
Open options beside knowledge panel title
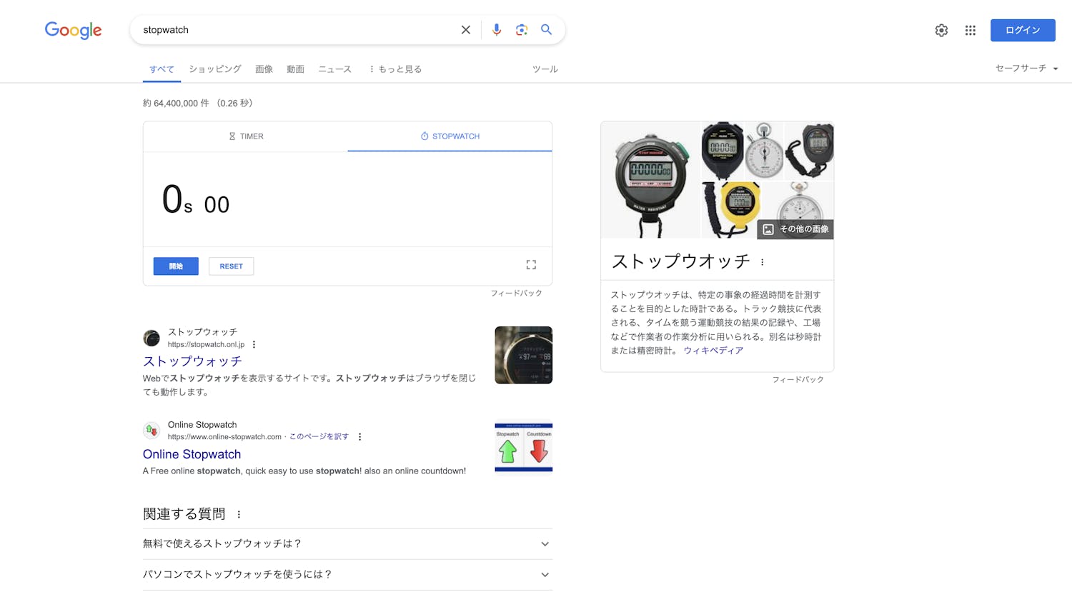coord(763,262)
